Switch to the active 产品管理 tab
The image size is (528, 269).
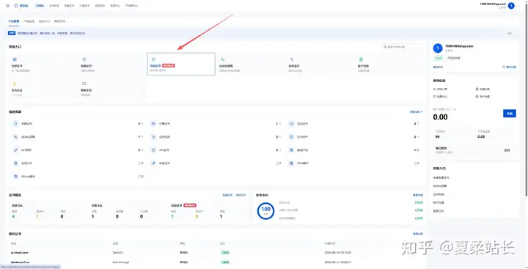coord(13,21)
